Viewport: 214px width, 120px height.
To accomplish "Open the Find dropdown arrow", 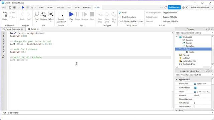I will pos(36,22).
